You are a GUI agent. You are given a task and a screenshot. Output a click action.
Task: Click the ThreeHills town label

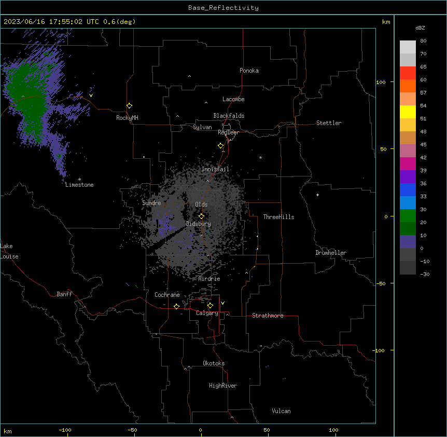click(278, 217)
